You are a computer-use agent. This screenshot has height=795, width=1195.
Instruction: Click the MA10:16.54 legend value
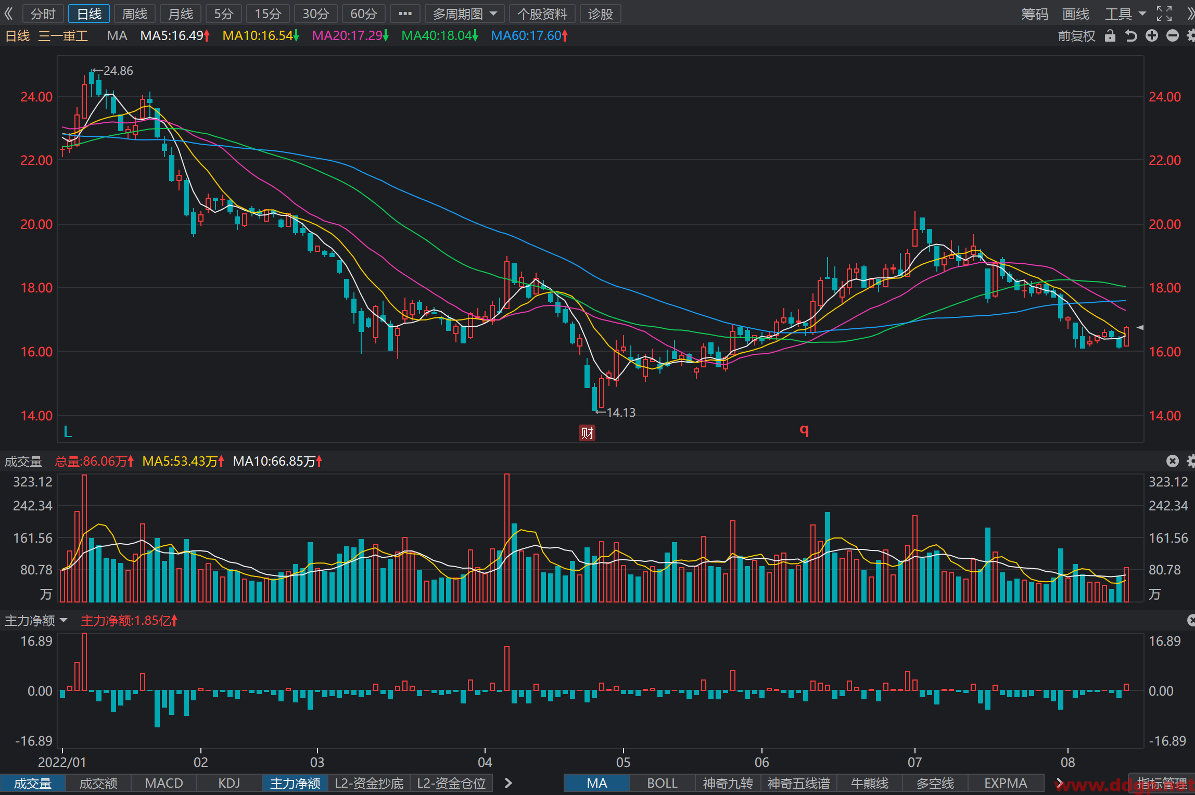point(261,36)
